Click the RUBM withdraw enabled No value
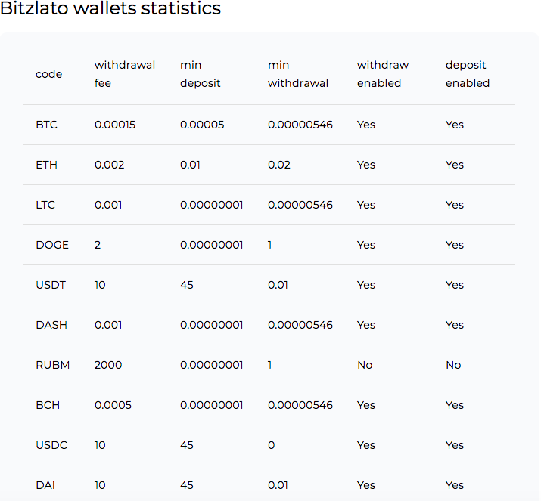The width and height of the screenshot is (541, 501). tap(365, 365)
